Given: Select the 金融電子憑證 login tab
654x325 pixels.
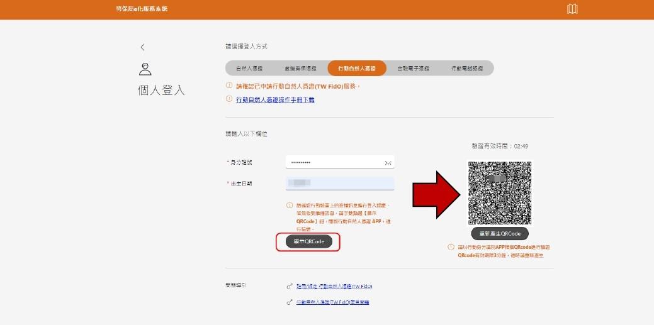Looking at the screenshot, I should (x=413, y=69).
